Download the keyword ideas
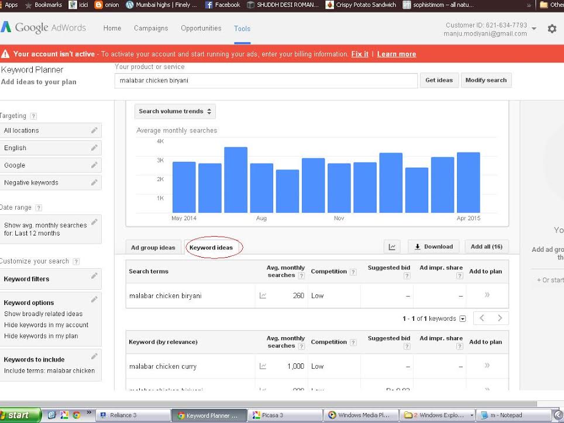The height and width of the screenshot is (423, 564). (434, 247)
